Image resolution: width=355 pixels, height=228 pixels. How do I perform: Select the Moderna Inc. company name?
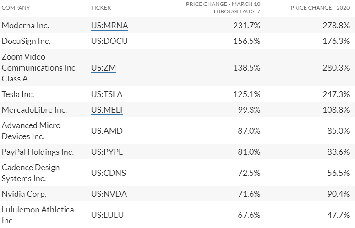pos(25,26)
